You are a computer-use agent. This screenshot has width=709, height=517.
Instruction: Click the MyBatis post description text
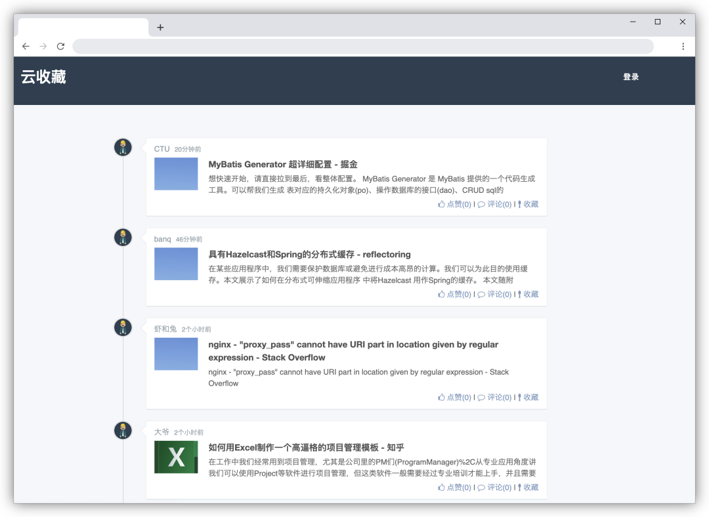[372, 184]
